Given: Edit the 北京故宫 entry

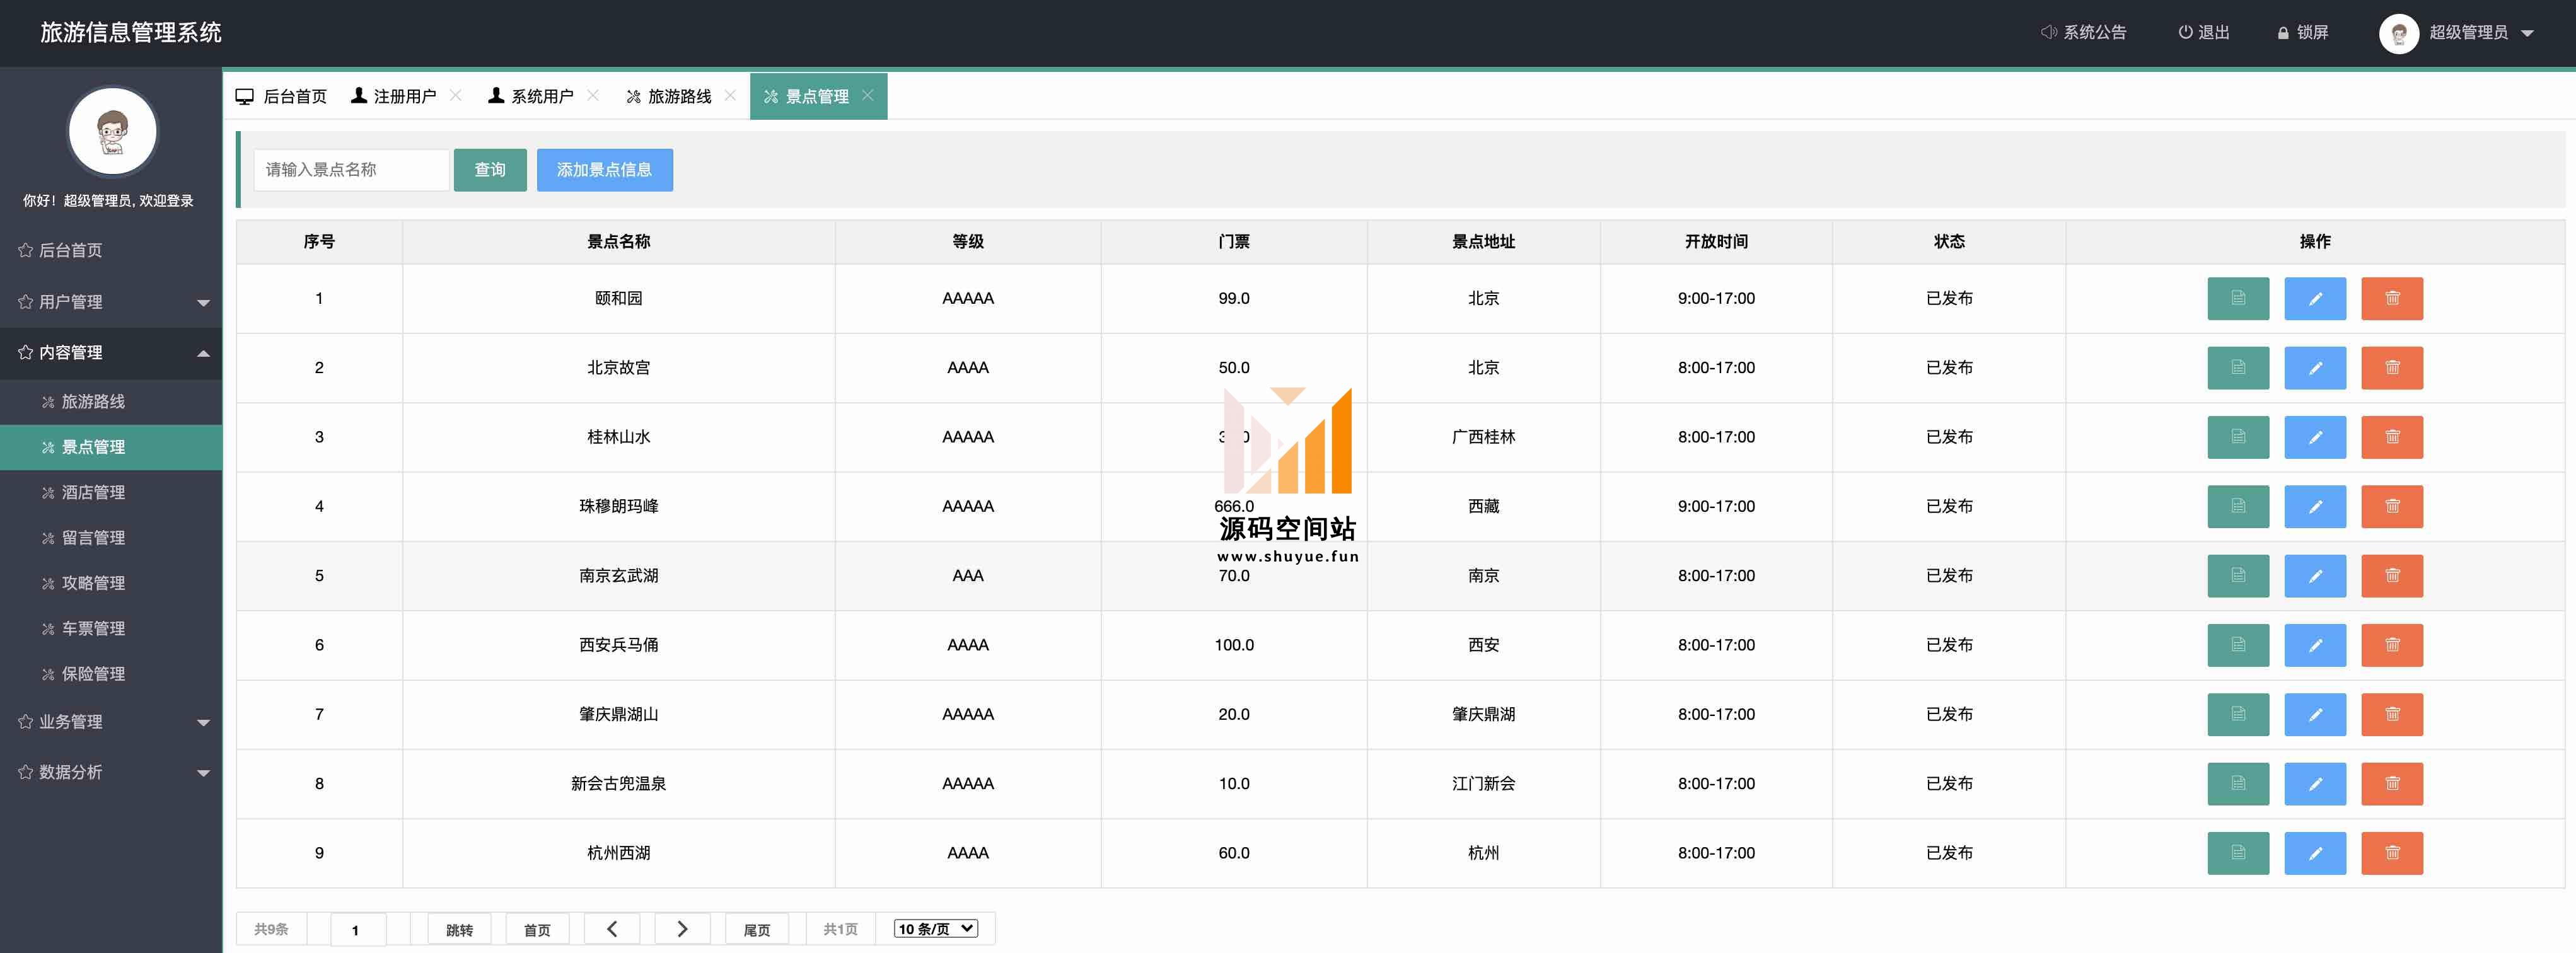Looking at the screenshot, I should tap(2315, 367).
